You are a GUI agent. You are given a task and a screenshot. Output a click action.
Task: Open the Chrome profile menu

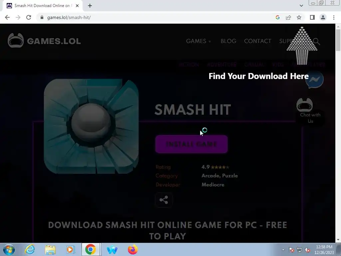(x=323, y=17)
